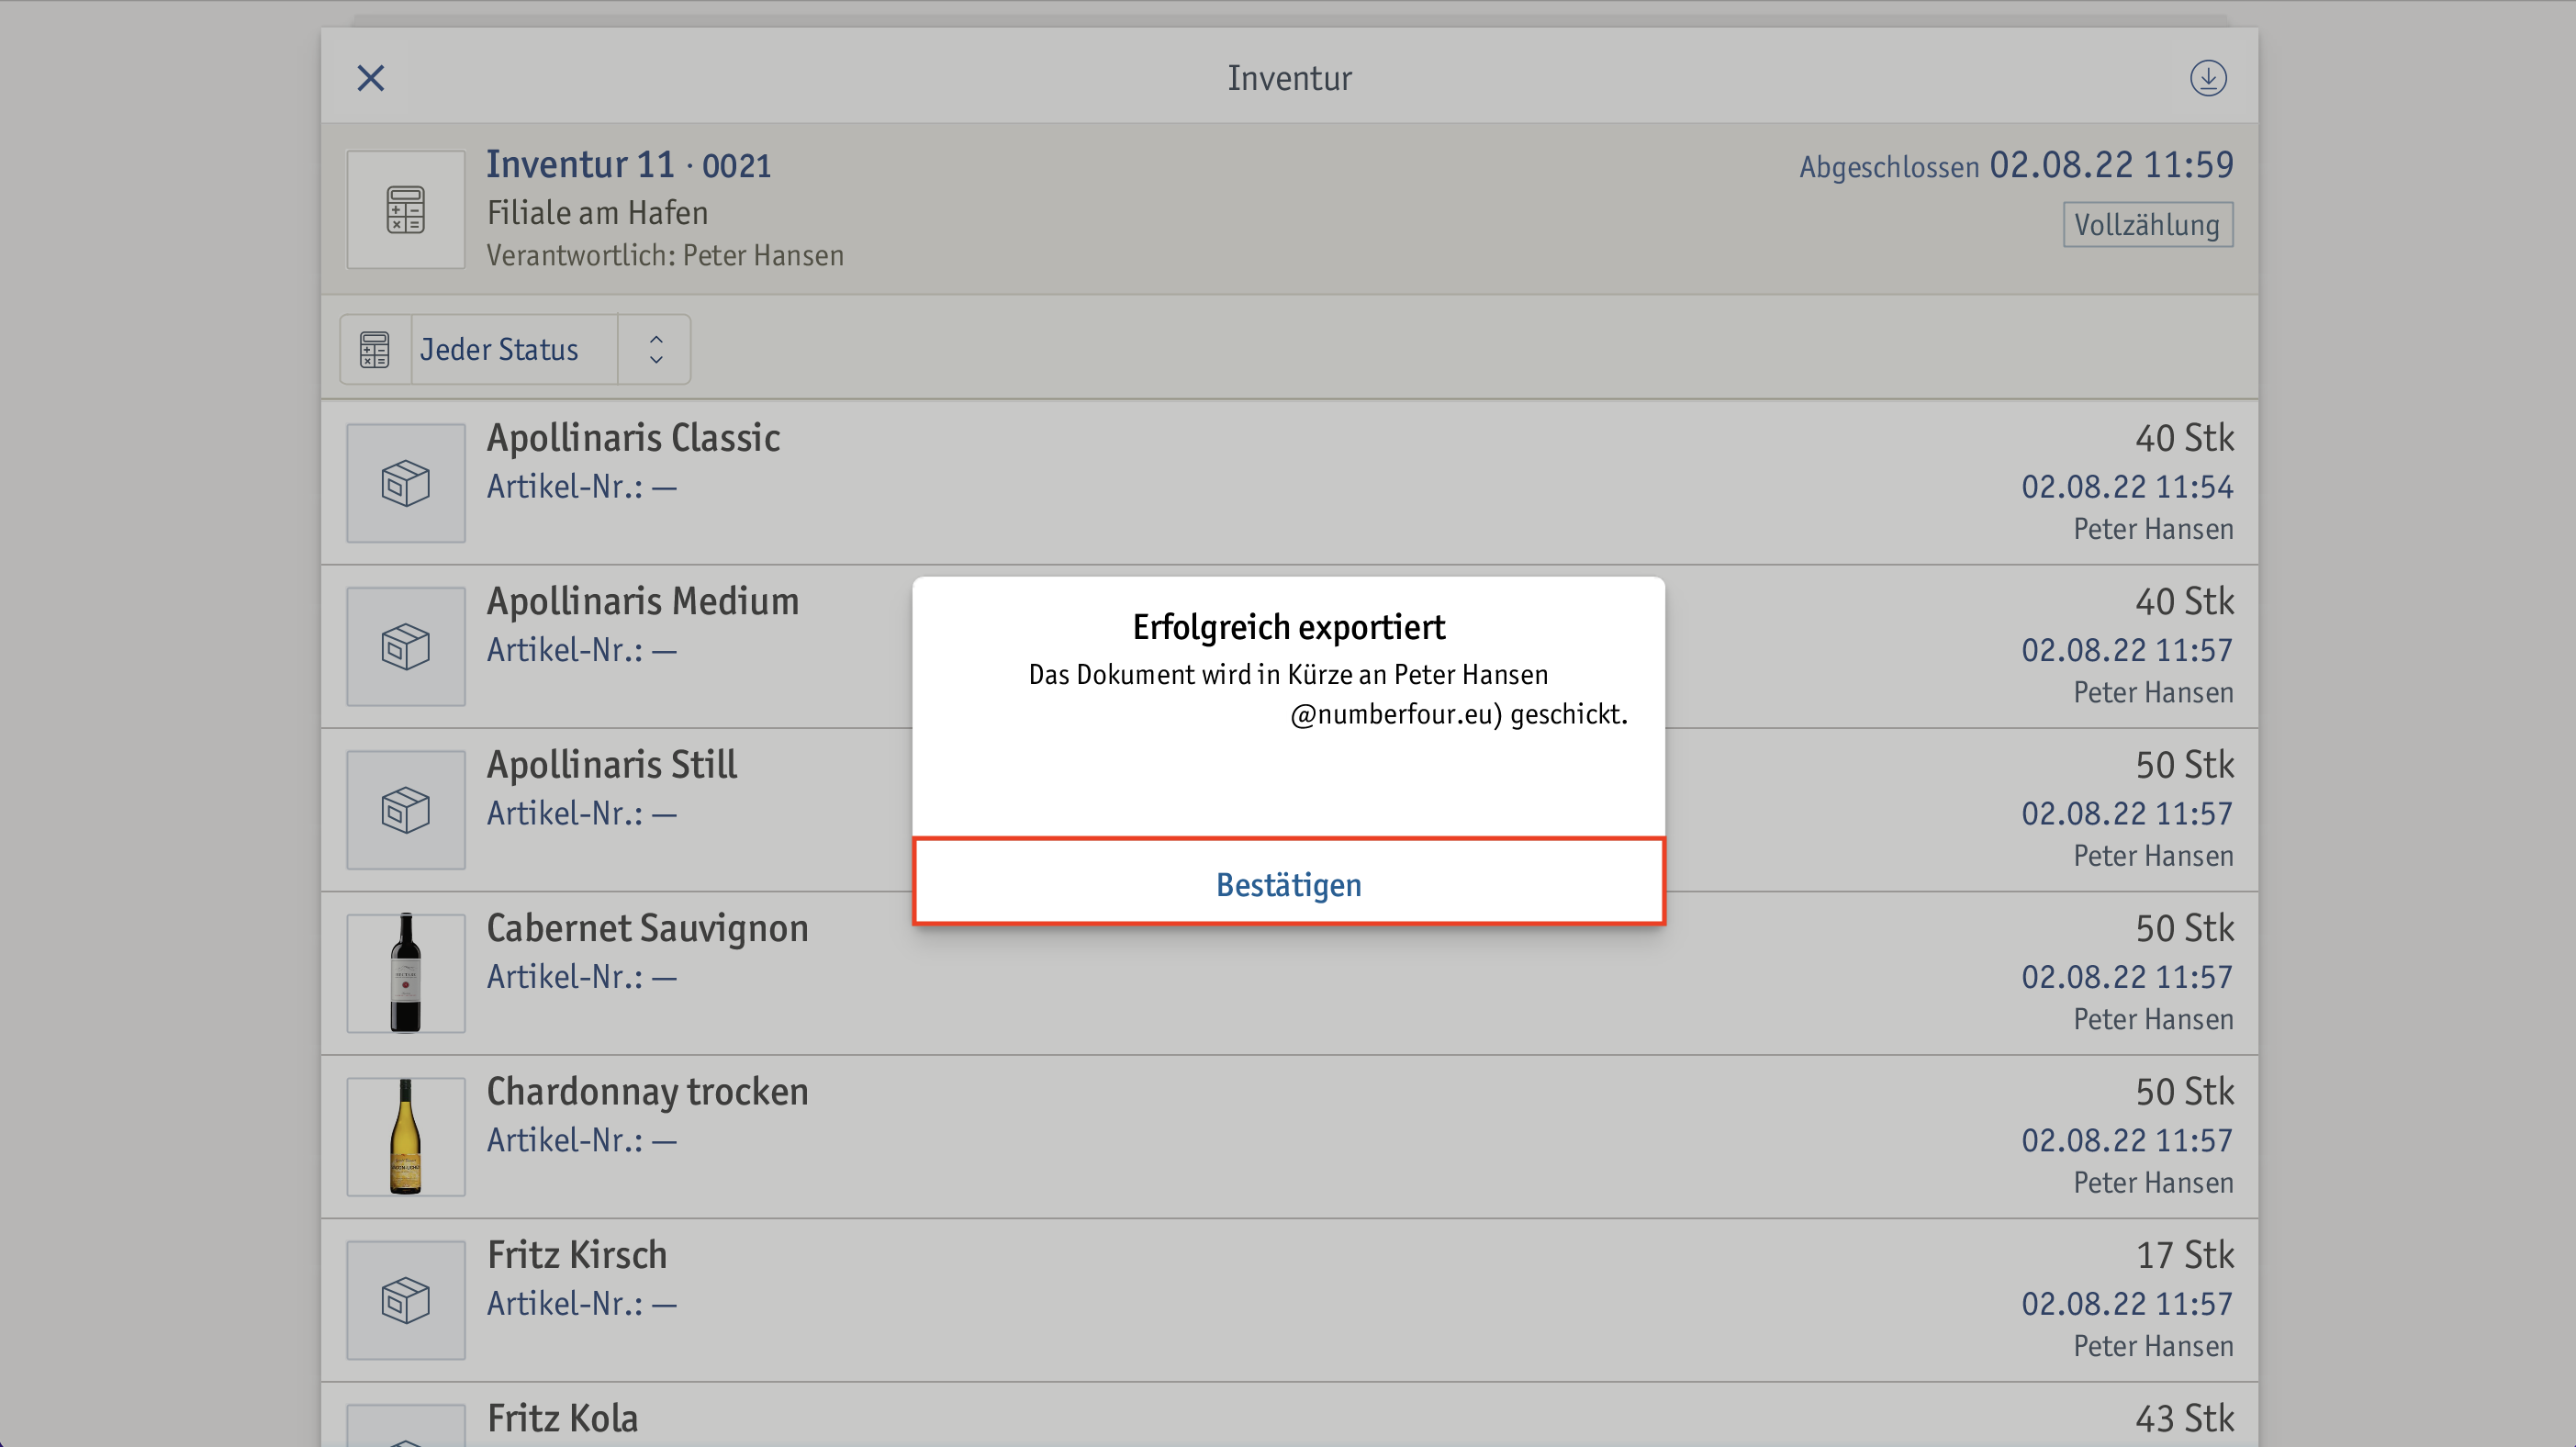Click 50 Stk quantity of Apollinaris Still

tap(2184, 765)
